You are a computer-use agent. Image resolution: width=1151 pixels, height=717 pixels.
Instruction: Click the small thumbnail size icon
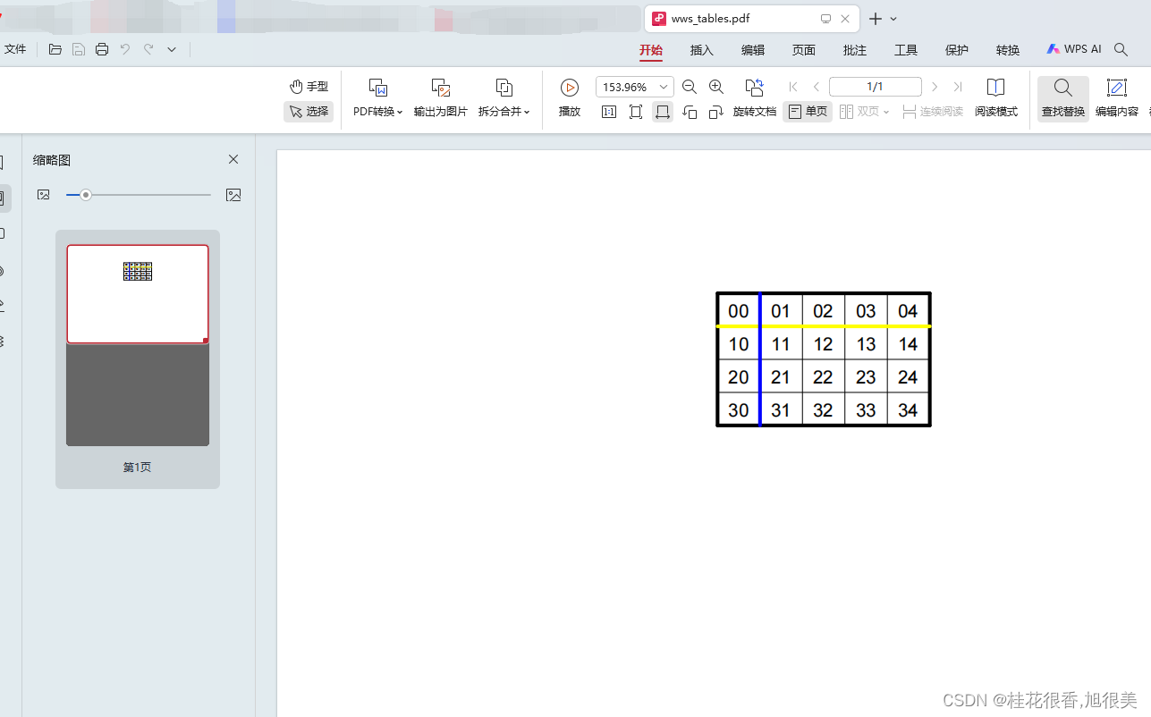[44, 195]
